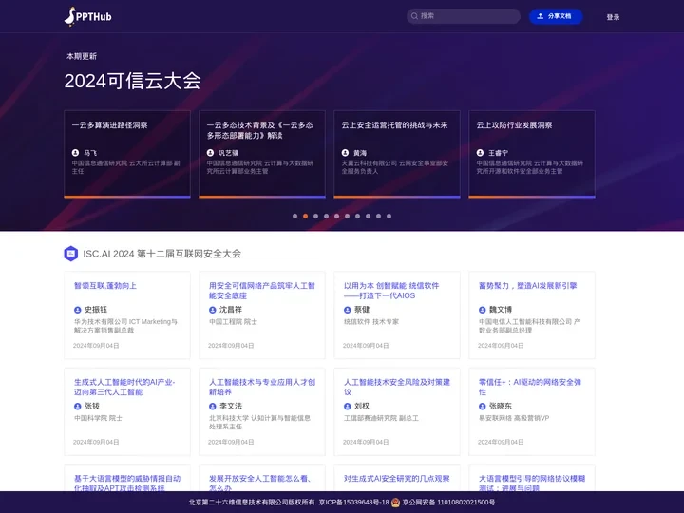684x513 pixels.
Task: Open 智领互联,蓬勃向上 presentation
Action: pyautogui.click(x=105, y=286)
